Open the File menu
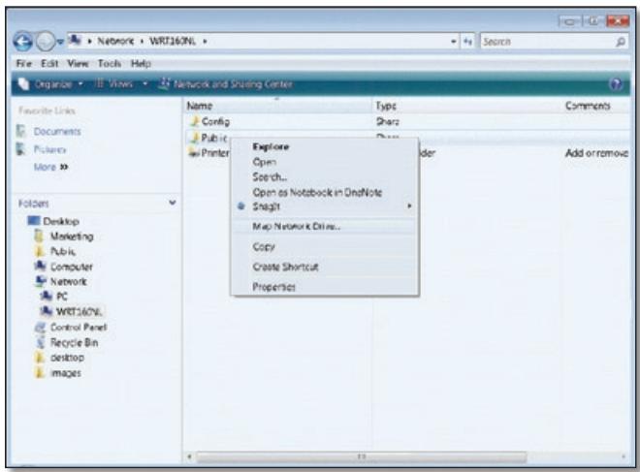 coord(23,63)
